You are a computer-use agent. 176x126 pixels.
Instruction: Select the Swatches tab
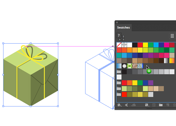(123, 27)
